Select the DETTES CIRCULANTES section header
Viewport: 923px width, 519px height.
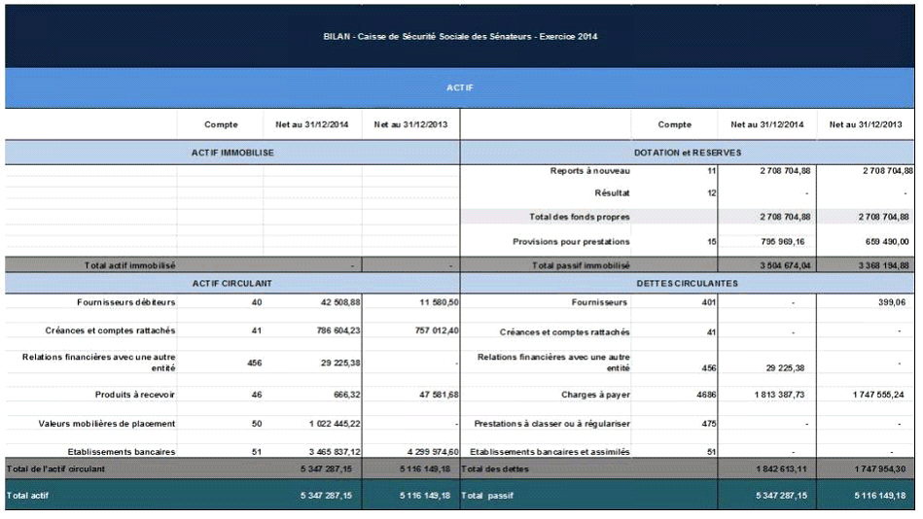pos(687,283)
